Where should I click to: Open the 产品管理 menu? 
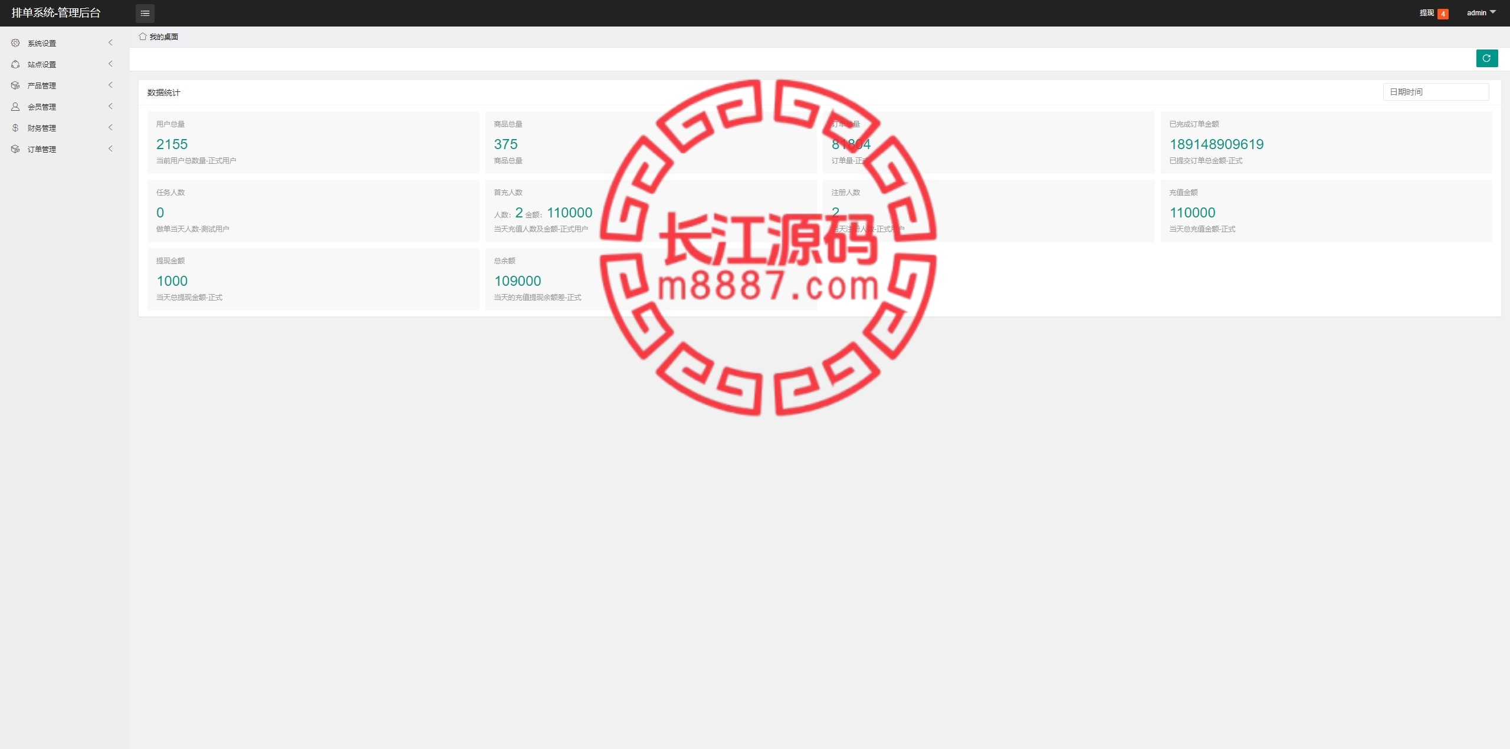[64, 85]
